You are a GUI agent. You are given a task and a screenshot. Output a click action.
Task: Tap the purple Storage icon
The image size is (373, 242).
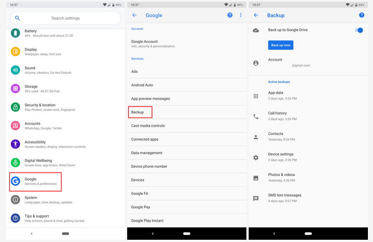15,89
